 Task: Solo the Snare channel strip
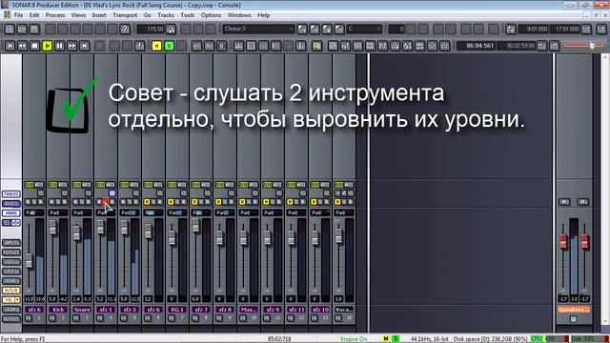pos(82,202)
